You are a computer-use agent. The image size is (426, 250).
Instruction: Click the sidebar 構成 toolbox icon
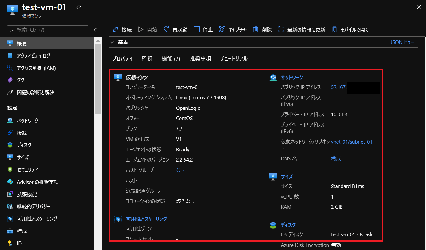tap(10, 231)
